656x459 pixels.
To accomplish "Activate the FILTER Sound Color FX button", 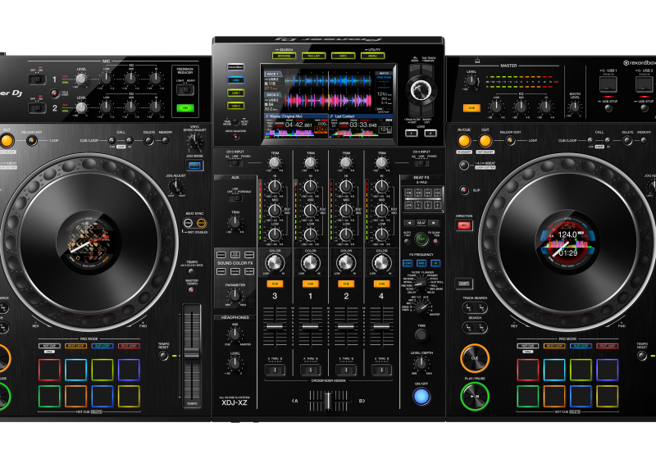I will click(249, 271).
